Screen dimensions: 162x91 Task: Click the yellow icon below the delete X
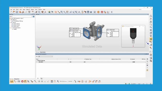(147, 70)
